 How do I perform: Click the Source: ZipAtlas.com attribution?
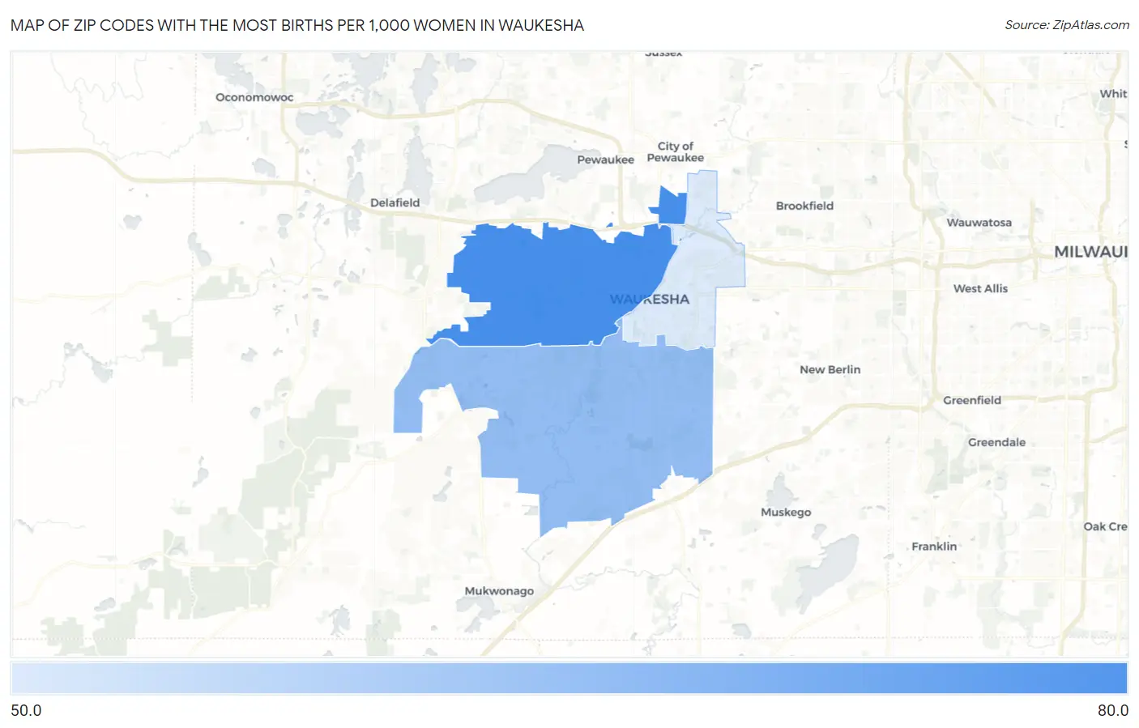point(1067,25)
